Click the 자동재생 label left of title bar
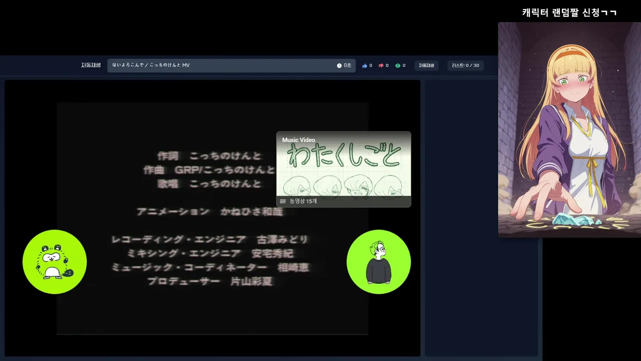 (91, 66)
